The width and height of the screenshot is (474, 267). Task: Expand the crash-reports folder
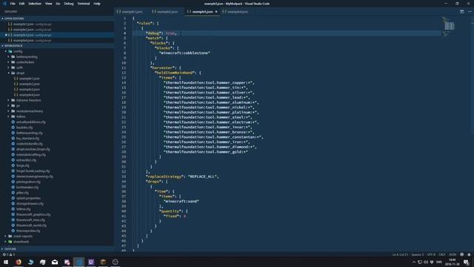coord(6,236)
